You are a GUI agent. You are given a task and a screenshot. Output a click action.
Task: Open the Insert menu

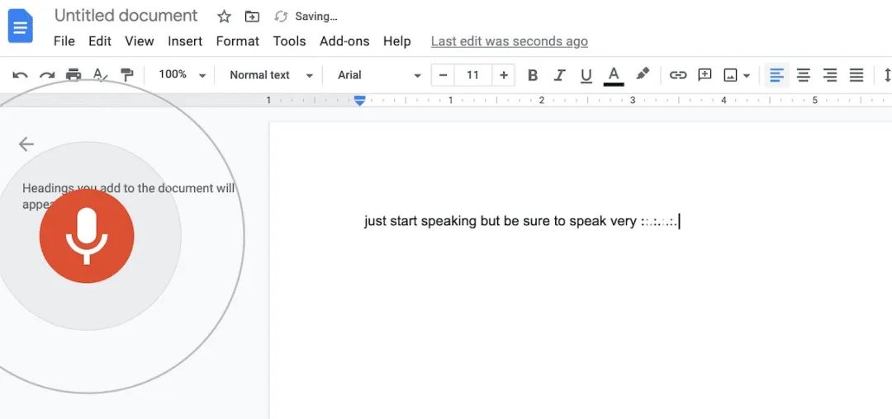point(185,41)
